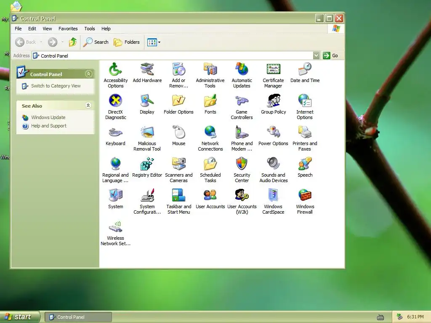Open Security Center
Screen dimensions: 431x323
[242, 170]
